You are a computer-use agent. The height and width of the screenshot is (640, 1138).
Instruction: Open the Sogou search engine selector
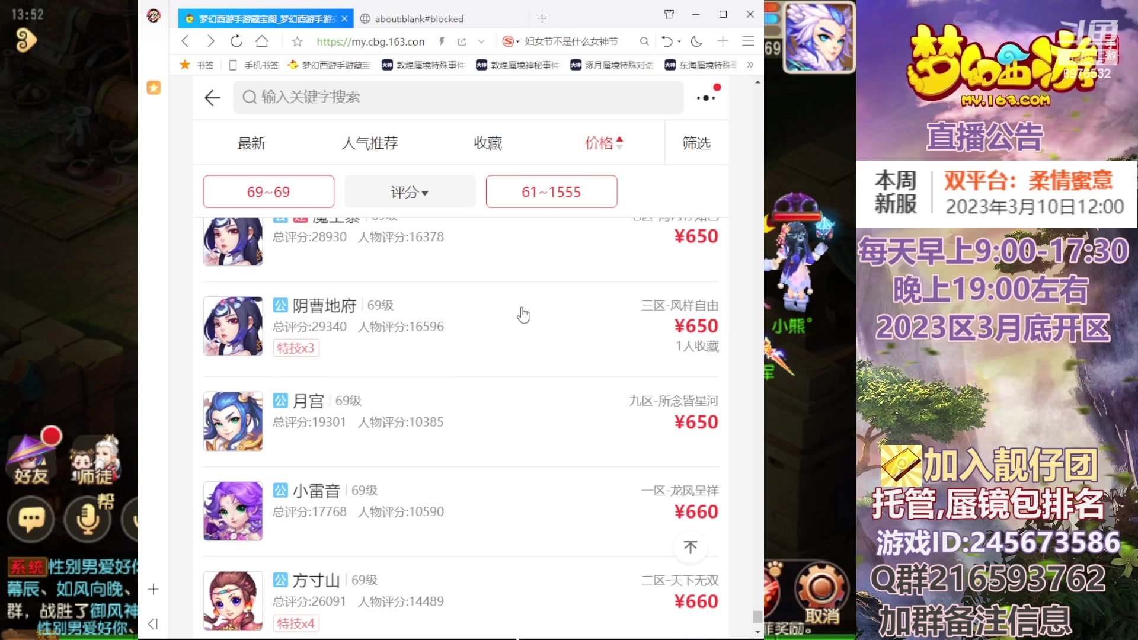tap(510, 41)
